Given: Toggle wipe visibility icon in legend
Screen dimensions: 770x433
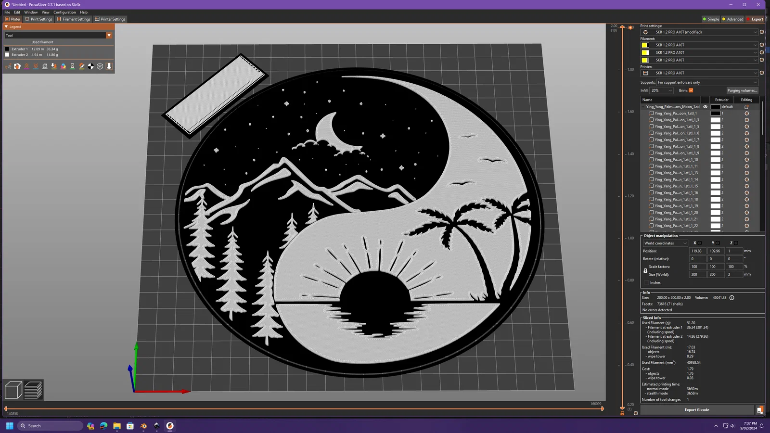Looking at the screenshot, I should pyautogui.click(x=17, y=66).
